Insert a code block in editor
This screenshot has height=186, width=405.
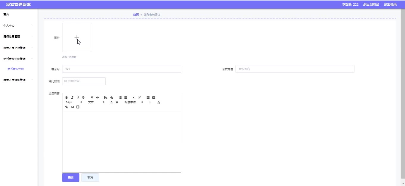pos(98,97)
